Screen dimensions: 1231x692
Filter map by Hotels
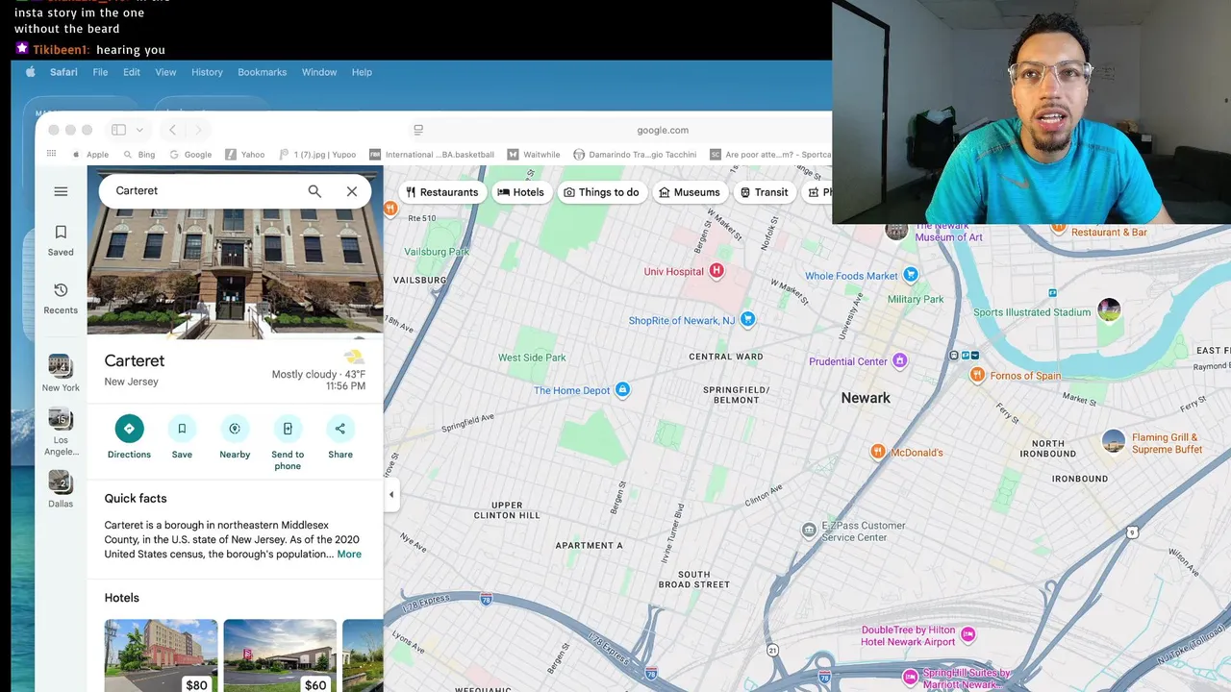[520, 192]
